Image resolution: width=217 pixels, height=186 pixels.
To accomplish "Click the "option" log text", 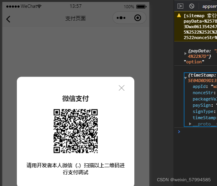I will (x=194, y=62).
